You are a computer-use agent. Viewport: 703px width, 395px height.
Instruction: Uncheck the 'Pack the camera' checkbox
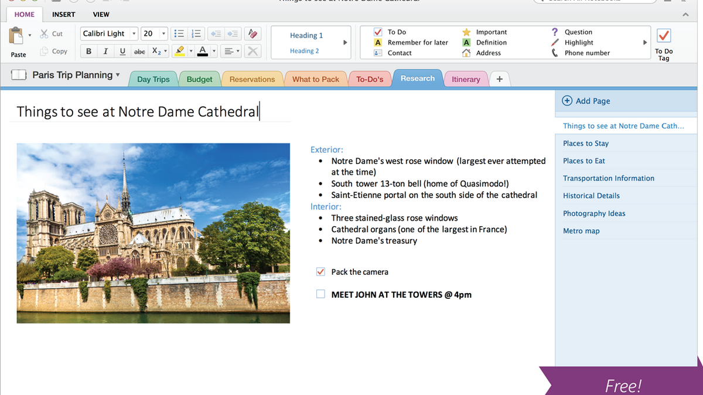click(320, 271)
